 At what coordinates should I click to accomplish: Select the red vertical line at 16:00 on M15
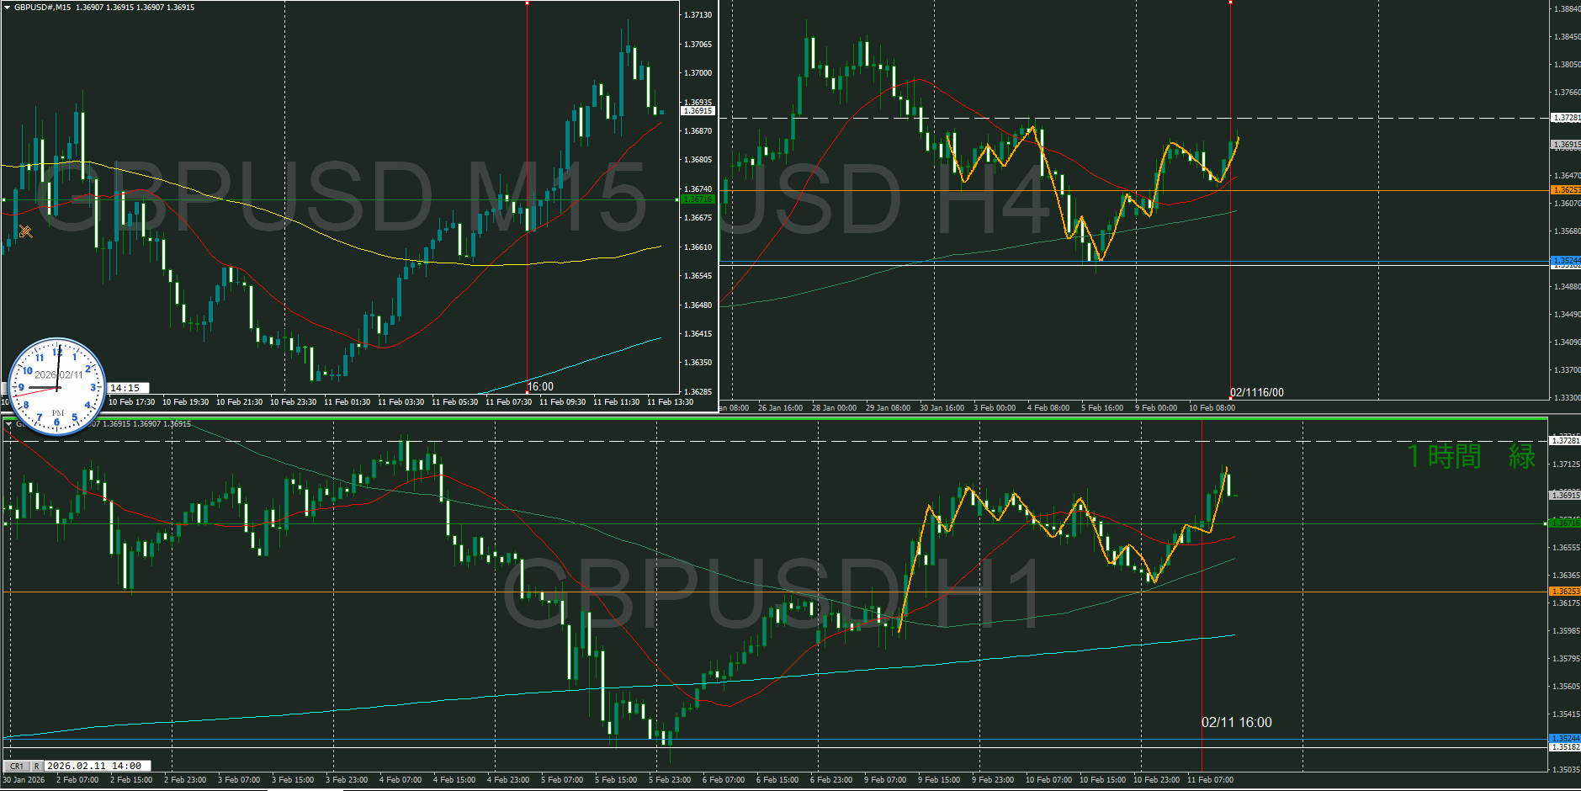(x=527, y=210)
